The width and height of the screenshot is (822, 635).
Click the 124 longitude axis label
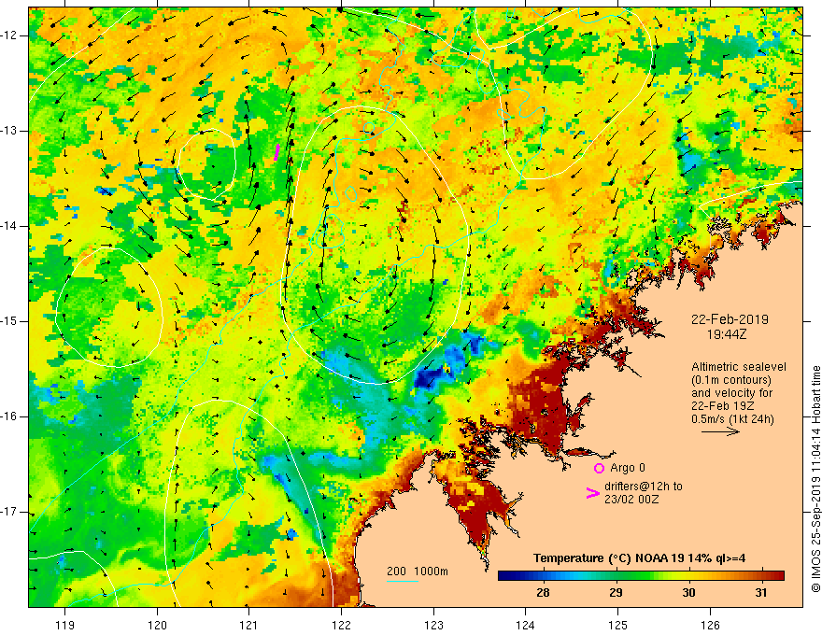[526, 625]
